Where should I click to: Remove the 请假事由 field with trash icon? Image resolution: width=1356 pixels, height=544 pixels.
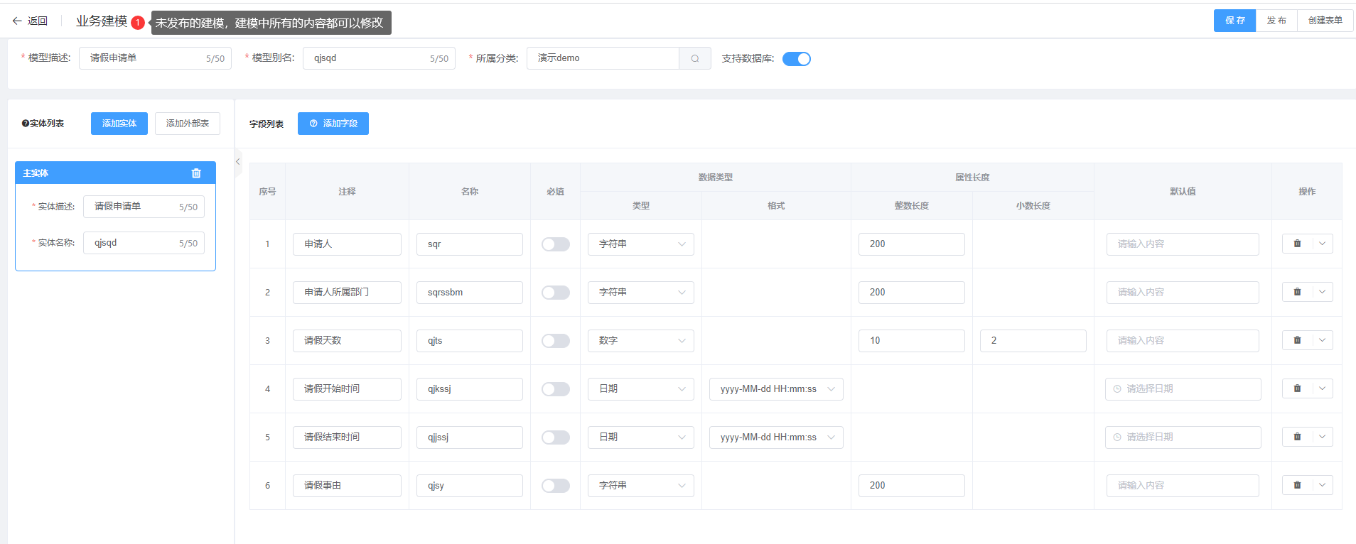pos(1297,485)
